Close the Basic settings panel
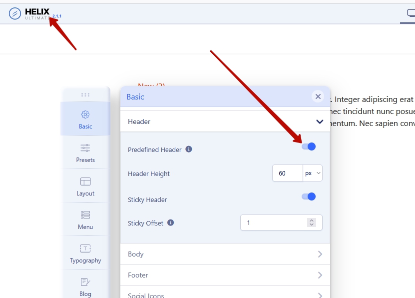 [x=318, y=96]
